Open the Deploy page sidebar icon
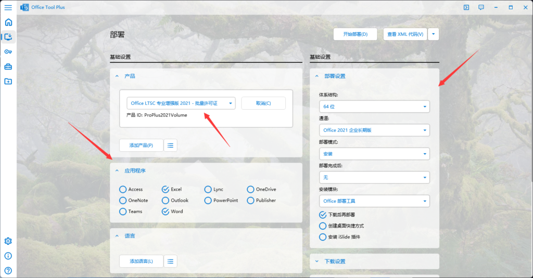The height and width of the screenshot is (278, 533). pos(8,37)
